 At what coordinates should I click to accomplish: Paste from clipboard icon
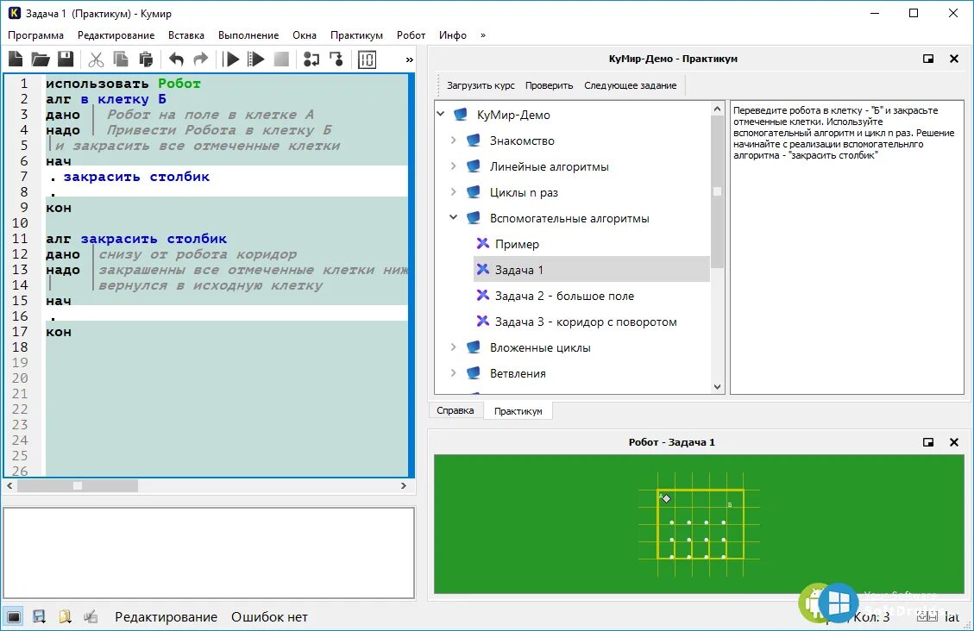click(146, 59)
